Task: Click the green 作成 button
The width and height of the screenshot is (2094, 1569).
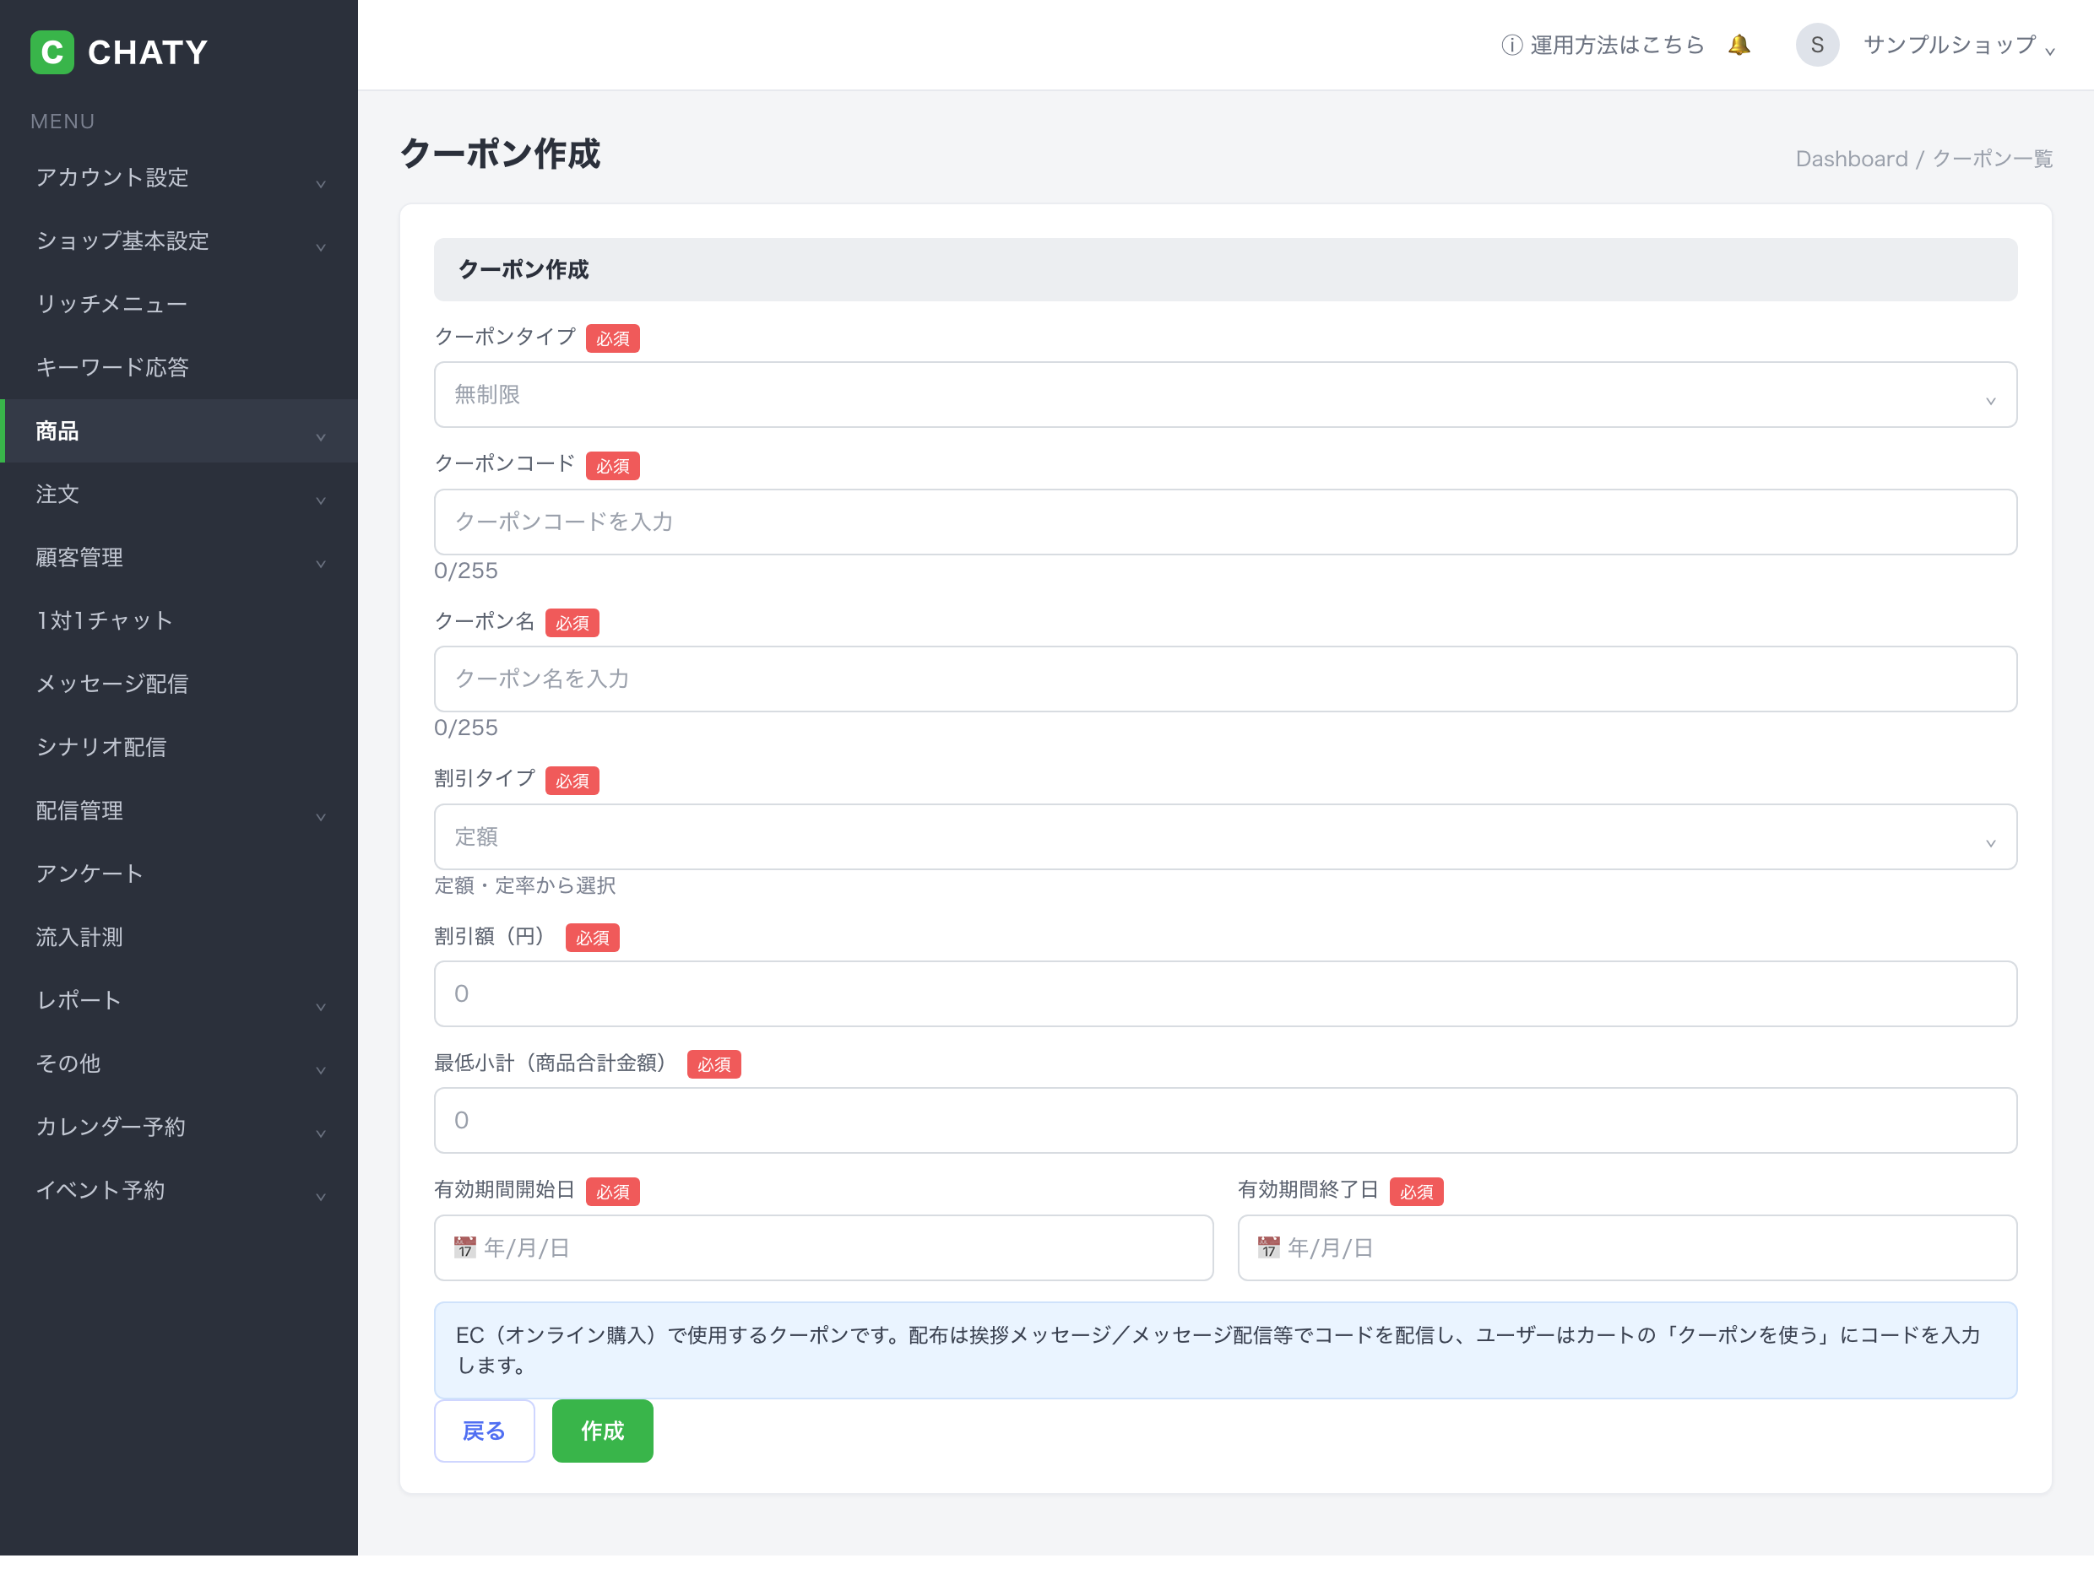Action: click(x=602, y=1431)
